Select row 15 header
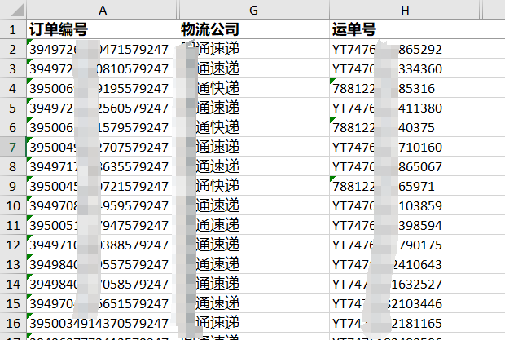This screenshot has width=505, height=340. [x=13, y=303]
